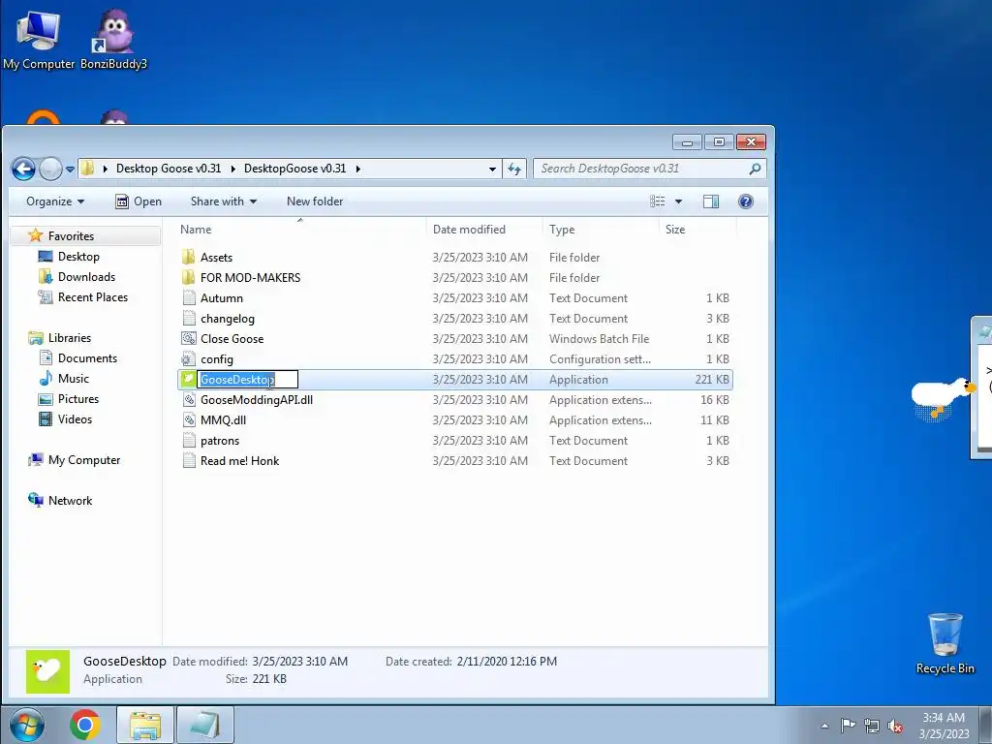Select the config settings file icon
The height and width of the screenshot is (744, 992).
189,358
